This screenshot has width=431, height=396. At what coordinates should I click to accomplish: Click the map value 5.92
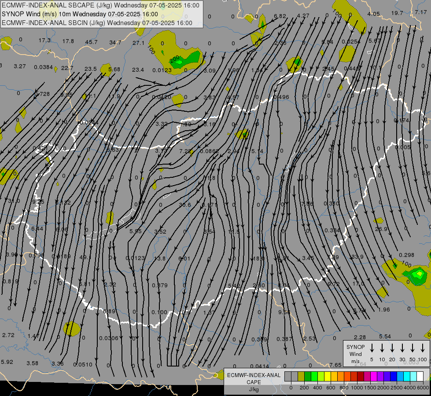(7, 362)
